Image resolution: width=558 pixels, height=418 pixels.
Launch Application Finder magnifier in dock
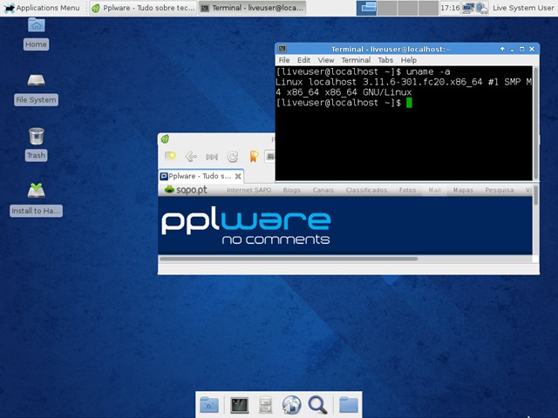pyautogui.click(x=317, y=404)
